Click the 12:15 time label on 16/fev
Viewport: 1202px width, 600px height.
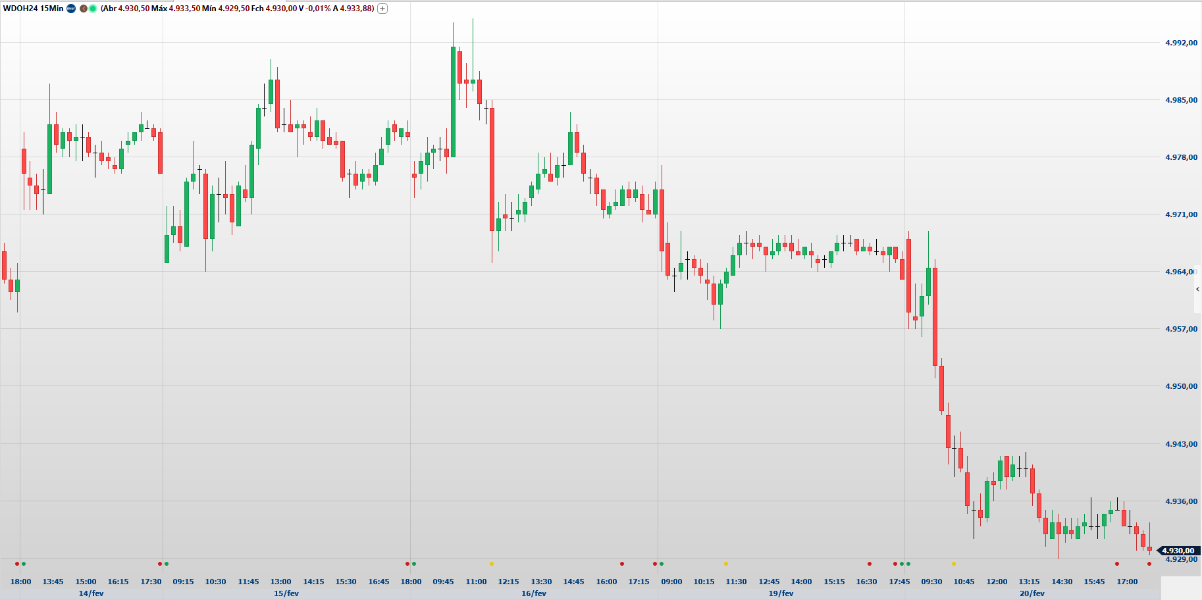[x=509, y=582]
